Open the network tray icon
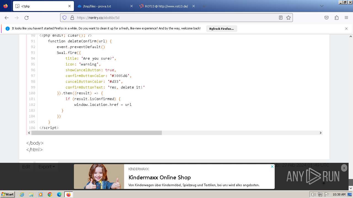Image resolution: width=353 pixels, height=198 pixels. pos(320,194)
